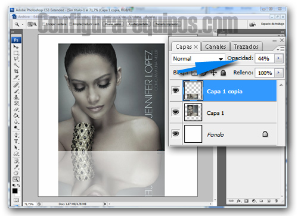Click the Tamaño impresión button
This screenshot has width=298, height=216.
(x=167, y=24)
